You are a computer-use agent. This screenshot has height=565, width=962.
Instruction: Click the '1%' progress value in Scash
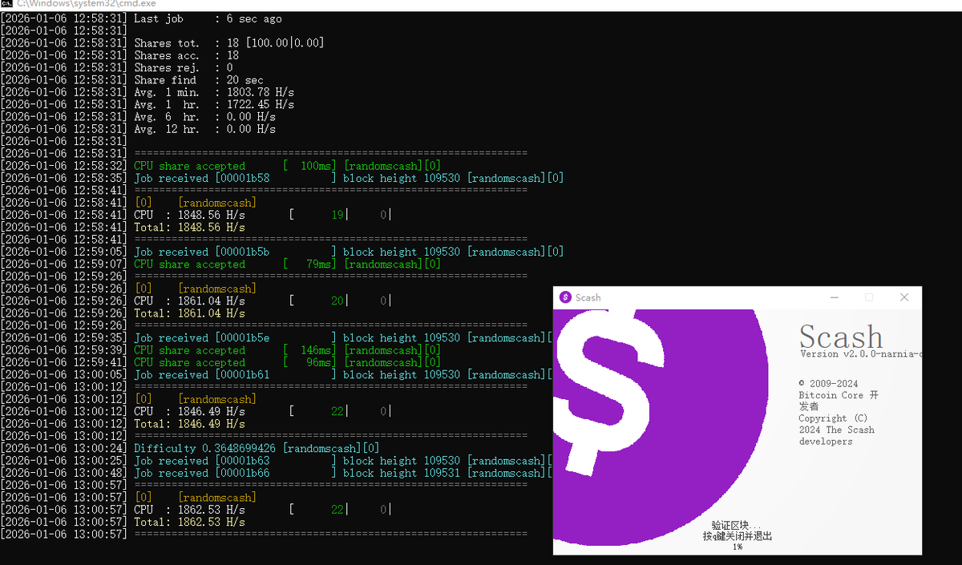click(738, 547)
